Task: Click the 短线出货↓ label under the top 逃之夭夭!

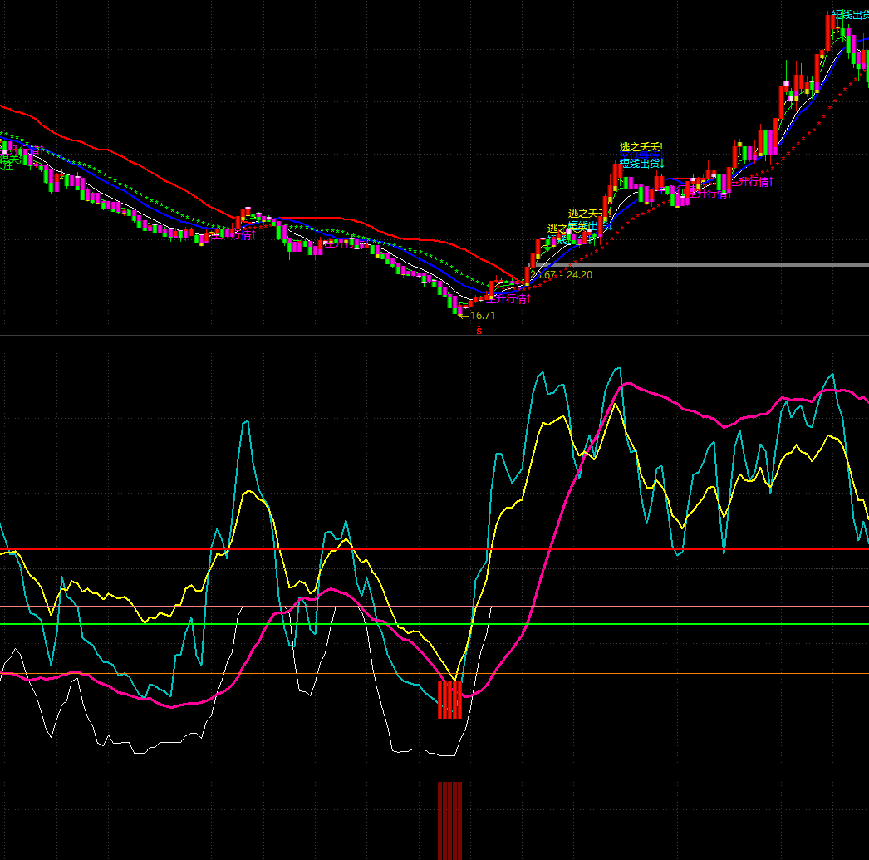Action: coord(641,163)
